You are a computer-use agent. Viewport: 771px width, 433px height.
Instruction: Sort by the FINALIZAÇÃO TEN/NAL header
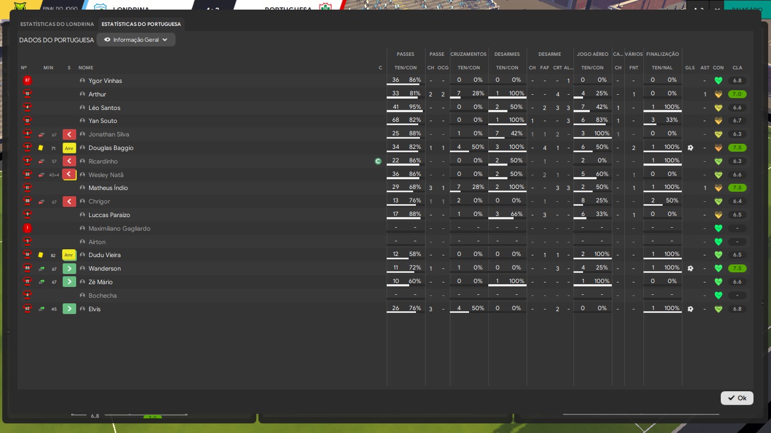coord(662,68)
